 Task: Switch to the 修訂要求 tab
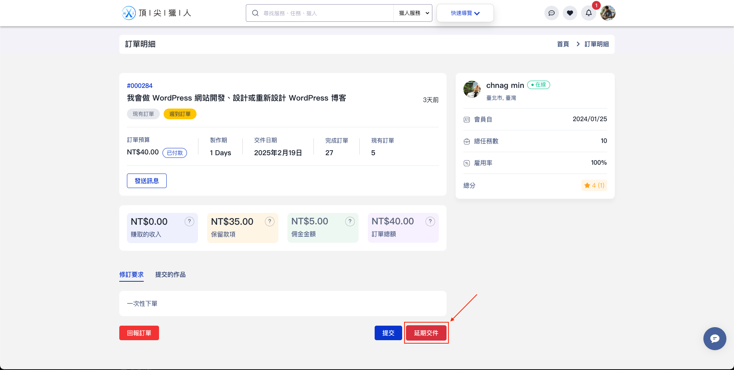(131, 274)
